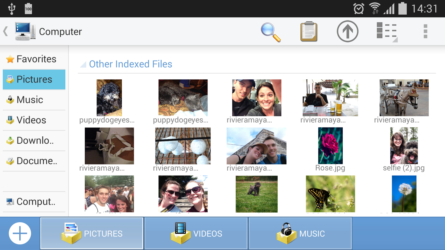
Task: Open selfie (2).jpg from the grid
Action: (x=404, y=146)
